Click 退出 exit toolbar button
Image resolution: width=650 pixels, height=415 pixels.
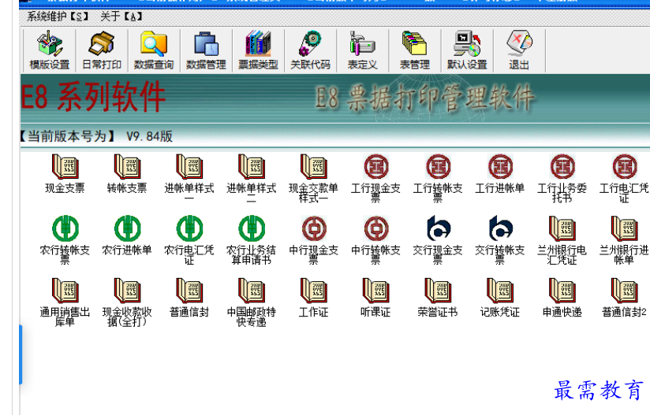519,50
